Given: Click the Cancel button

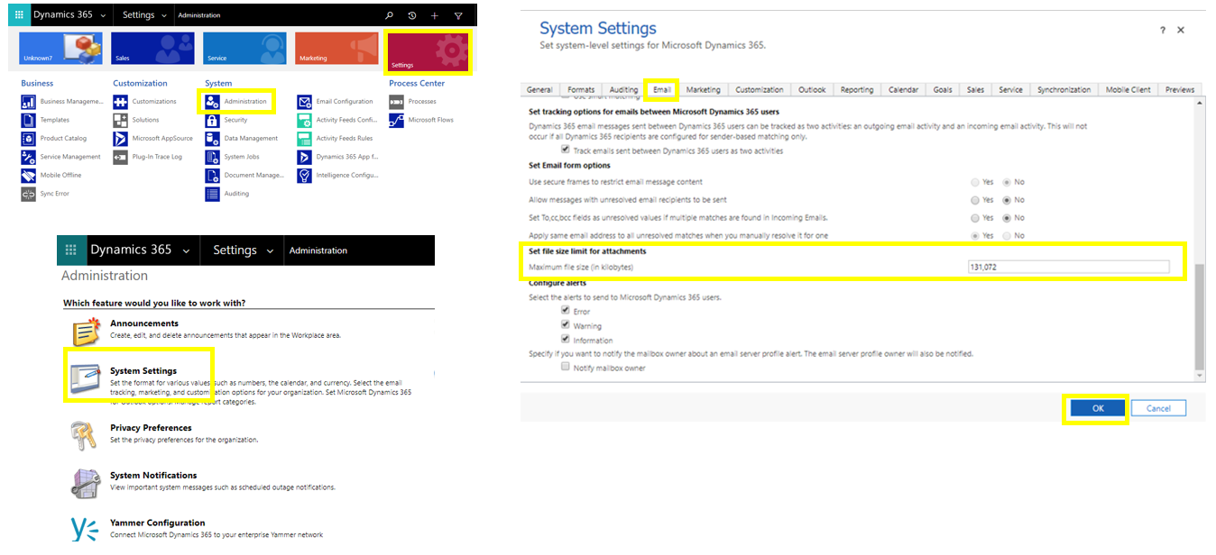Looking at the screenshot, I should coord(1158,408).
